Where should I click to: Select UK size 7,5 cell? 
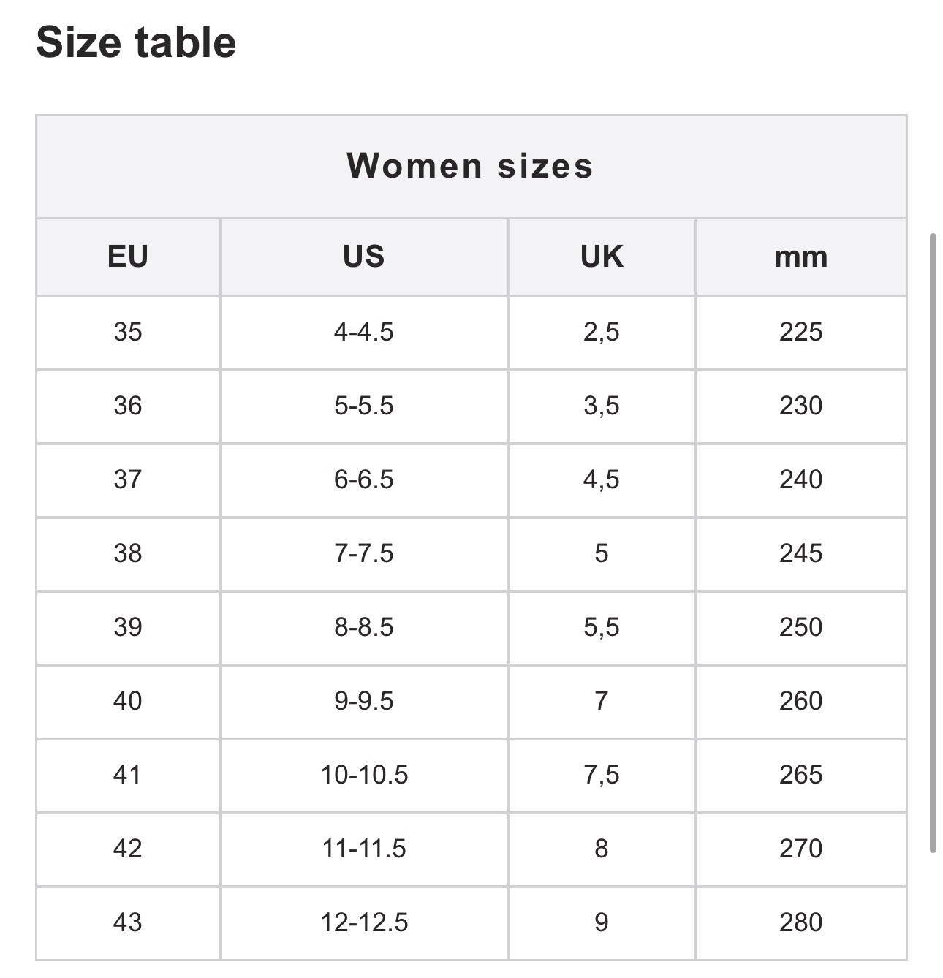(x=602, y=776)
